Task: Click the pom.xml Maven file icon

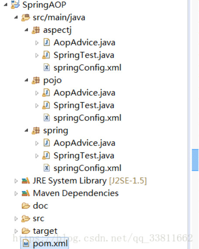Action: point(26,243)
